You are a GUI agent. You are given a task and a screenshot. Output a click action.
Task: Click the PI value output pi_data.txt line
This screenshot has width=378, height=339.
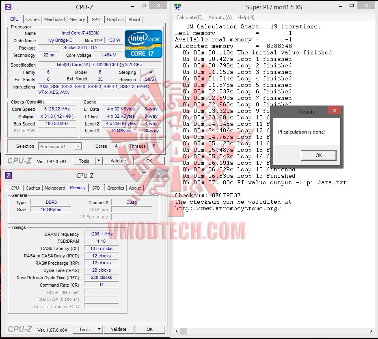coord(264,183)
